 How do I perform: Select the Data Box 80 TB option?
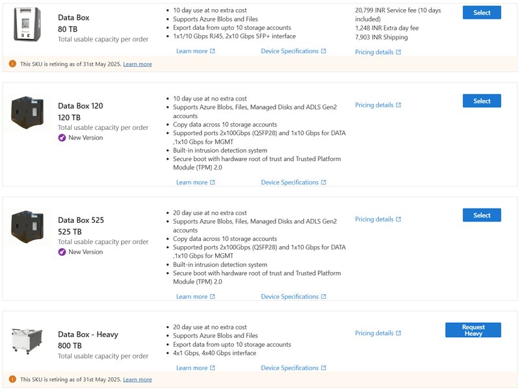482,13
